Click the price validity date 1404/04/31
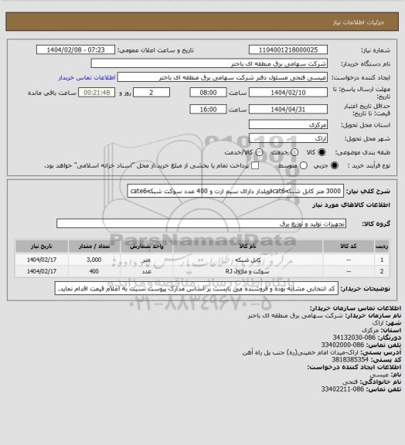This screenshot has height=445, width=405. 288,109
